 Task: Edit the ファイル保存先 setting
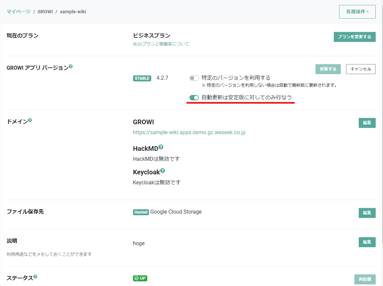[x=367, y=213]
